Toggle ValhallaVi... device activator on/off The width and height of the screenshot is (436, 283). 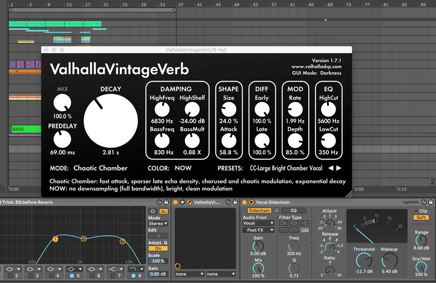175,202
